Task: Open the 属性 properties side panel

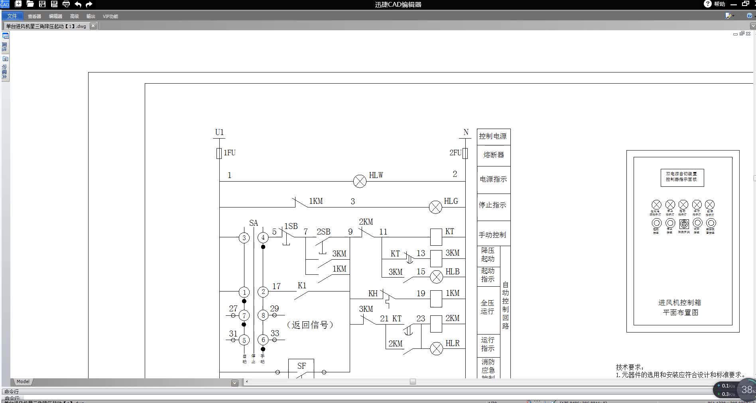Action: pos(5,43)
